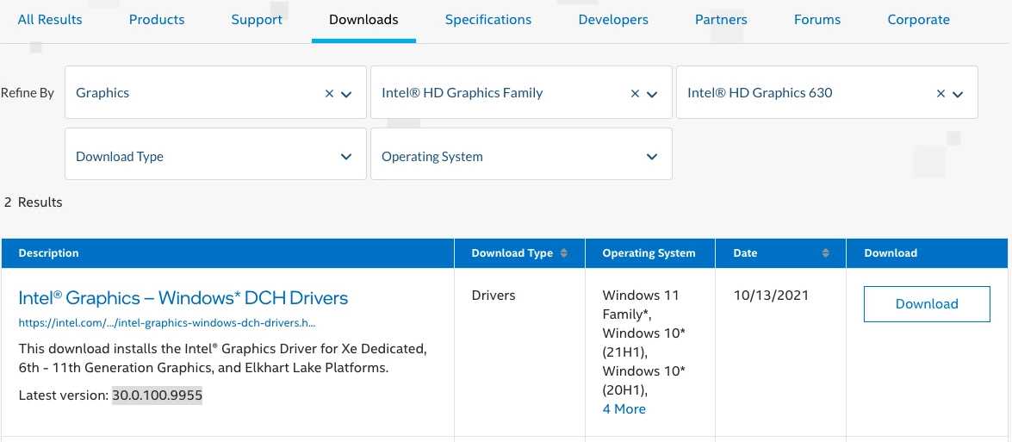Switch to the Products tab

tap(157, 19)
